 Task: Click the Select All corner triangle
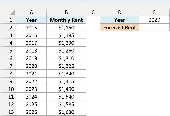coord(12,12)
